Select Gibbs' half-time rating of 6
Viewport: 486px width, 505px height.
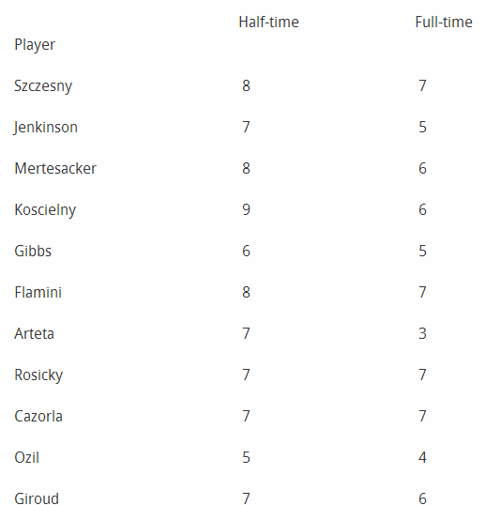tap(246, 251)
